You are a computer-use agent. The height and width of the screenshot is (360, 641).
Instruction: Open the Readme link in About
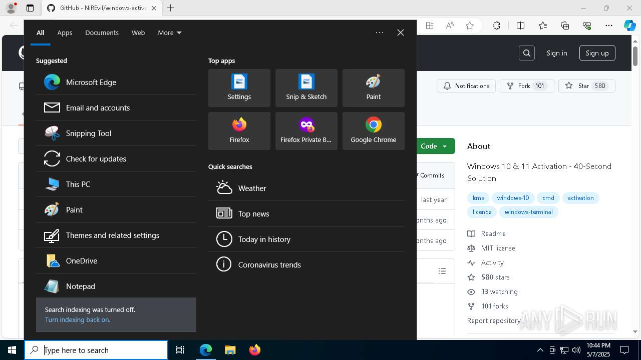487,233
